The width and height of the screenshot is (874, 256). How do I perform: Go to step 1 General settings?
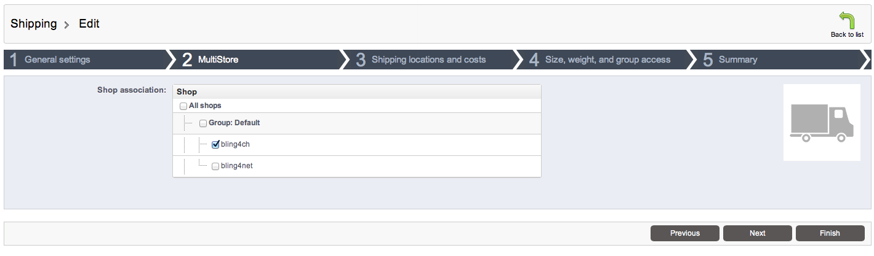click(57, 60)
